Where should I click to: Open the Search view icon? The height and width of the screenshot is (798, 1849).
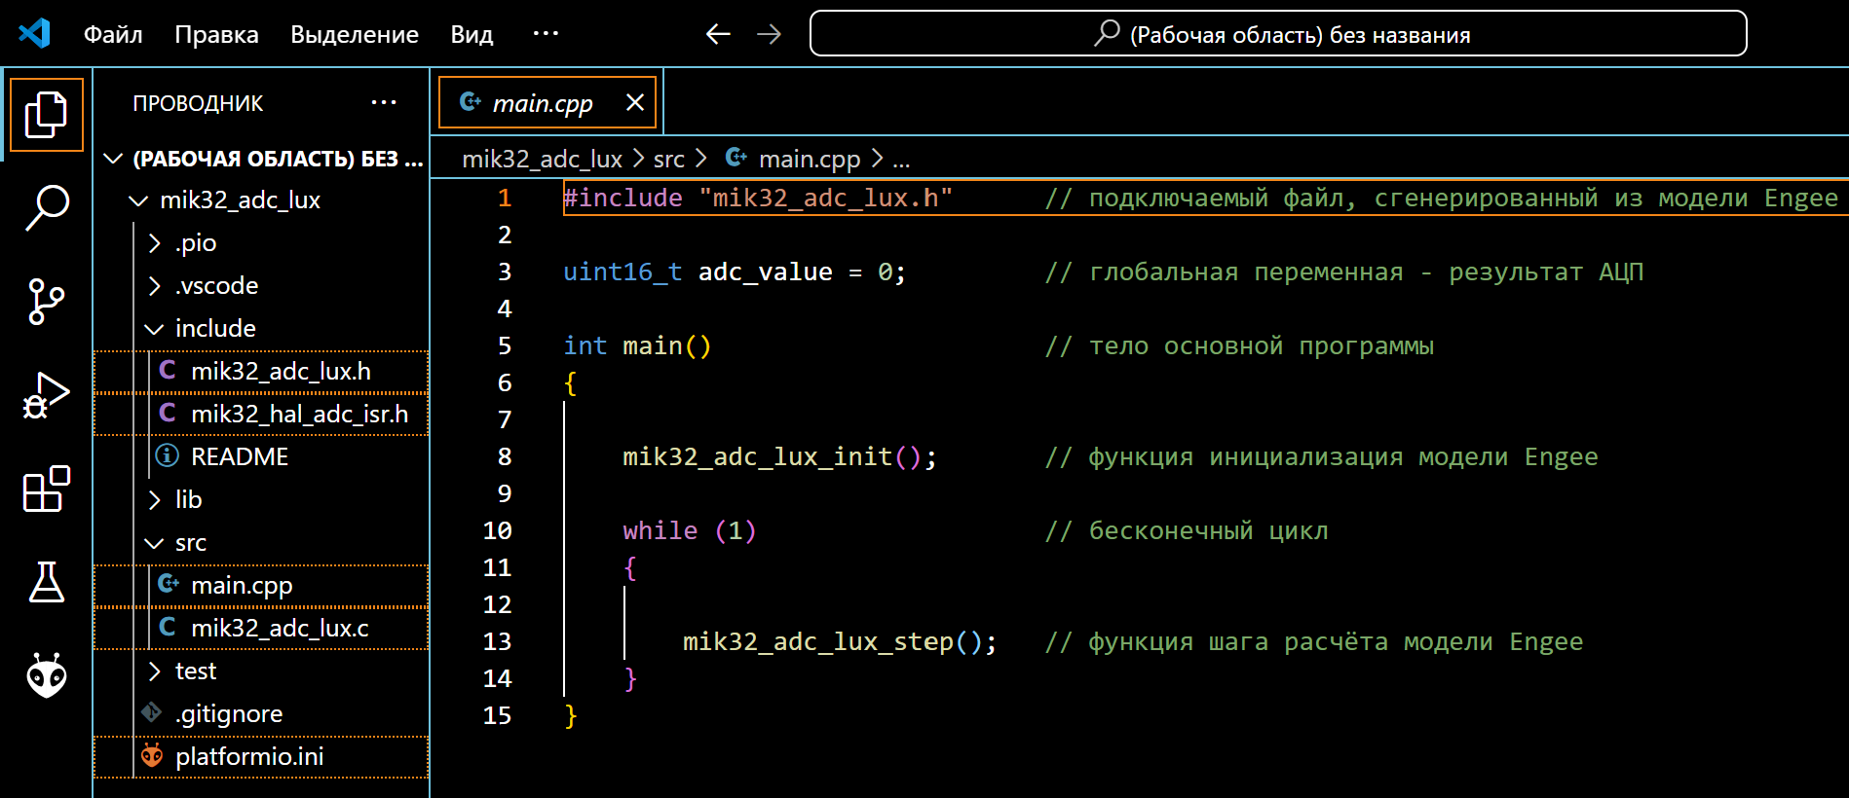(46, 207)
